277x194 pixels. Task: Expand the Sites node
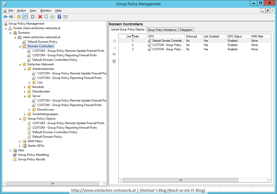[10, 151]
